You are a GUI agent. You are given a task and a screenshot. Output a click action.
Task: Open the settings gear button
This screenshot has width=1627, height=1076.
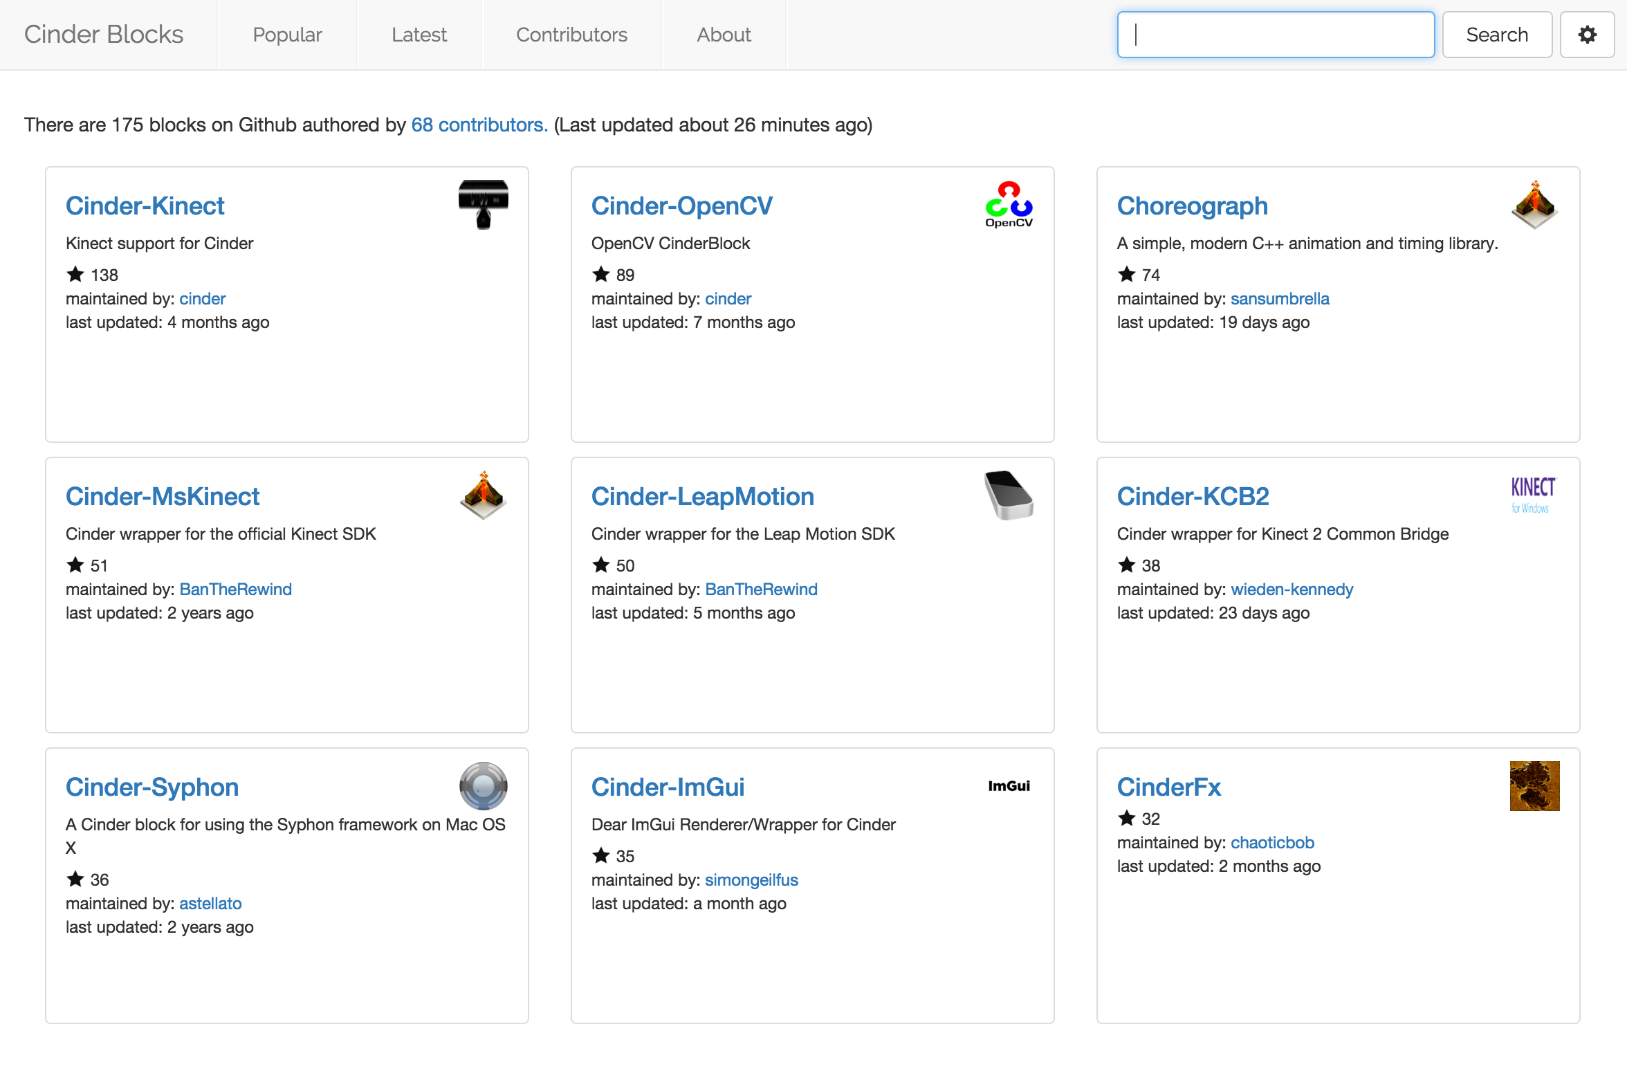pyautogui.click(x=1587, y=35)
